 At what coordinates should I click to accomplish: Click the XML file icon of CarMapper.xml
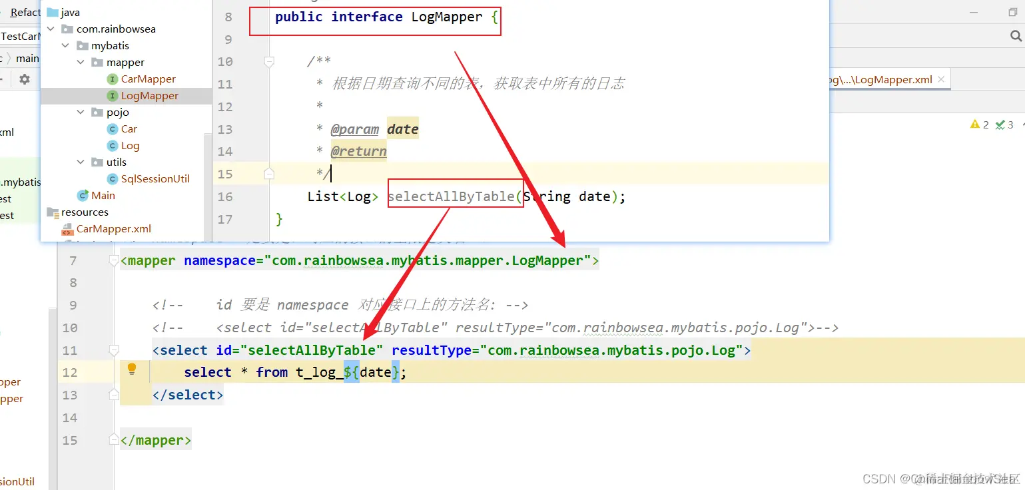[x=67, y=228]
